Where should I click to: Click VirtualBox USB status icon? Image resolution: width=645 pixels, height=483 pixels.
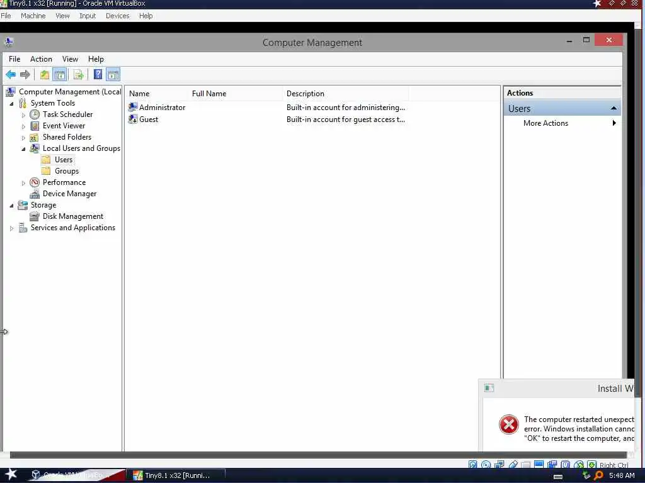(513, 465)
